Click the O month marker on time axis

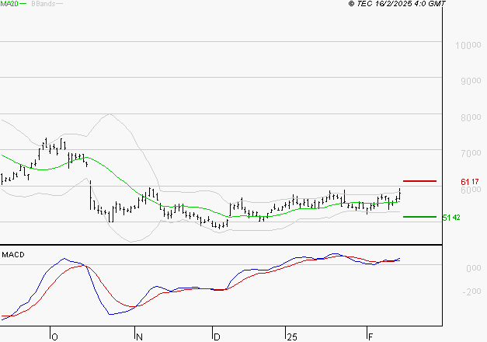coord(54,337)
